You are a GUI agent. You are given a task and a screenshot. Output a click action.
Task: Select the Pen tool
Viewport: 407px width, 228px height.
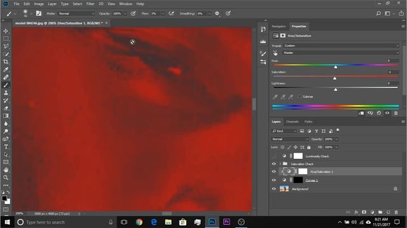(x=6, y=139)
